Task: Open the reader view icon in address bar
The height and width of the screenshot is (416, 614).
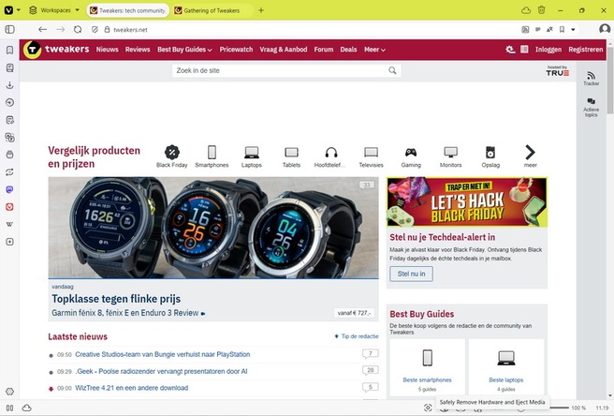Action: click(x=537, y=29)
